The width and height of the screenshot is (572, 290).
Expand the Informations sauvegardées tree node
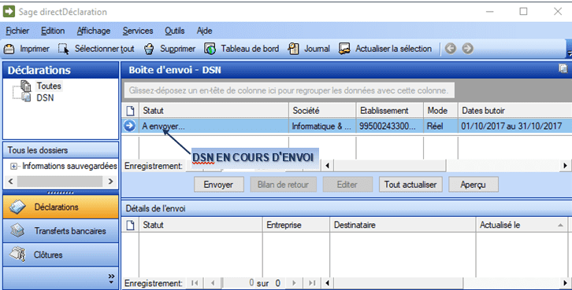[13, 167]
